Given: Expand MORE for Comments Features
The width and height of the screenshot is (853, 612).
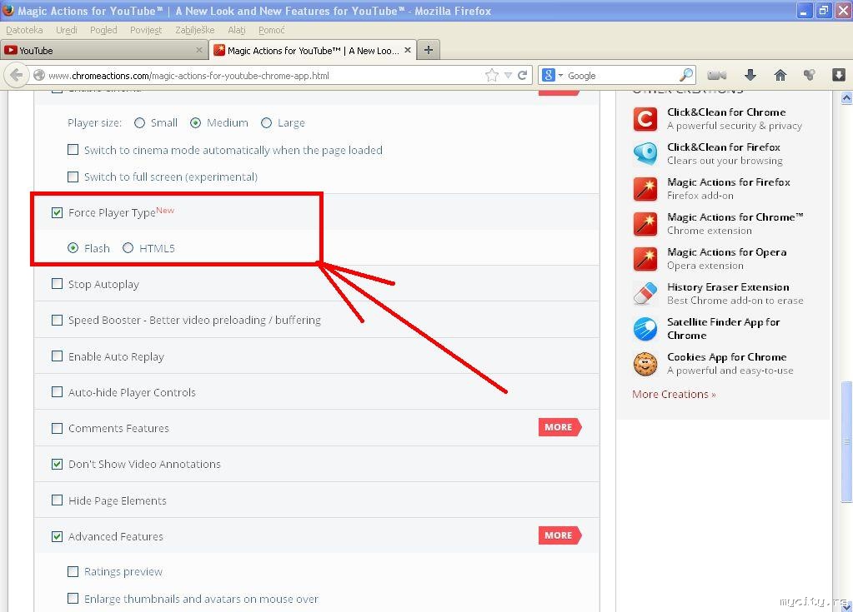Looking at the screenshot, I should tap(559, 427).
